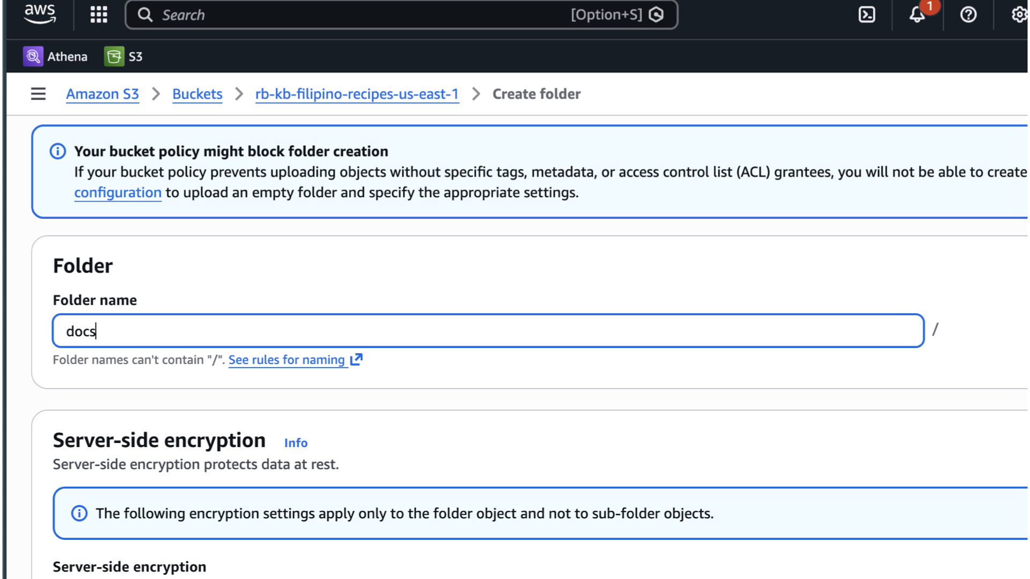Open the notifications bell
Screen dimensions: 1030x579
(x=916, y=16)
